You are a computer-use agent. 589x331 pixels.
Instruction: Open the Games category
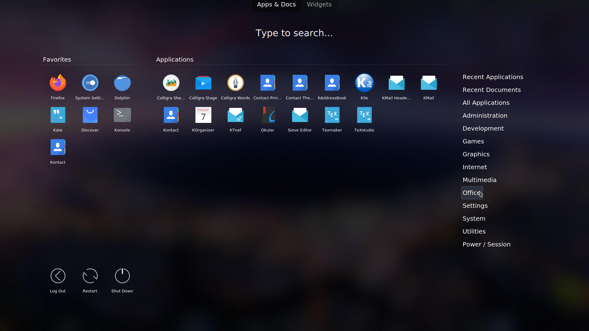click(473, 141)
